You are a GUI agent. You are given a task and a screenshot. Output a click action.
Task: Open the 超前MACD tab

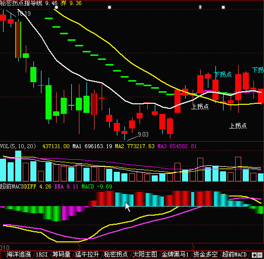coord(234,254)
